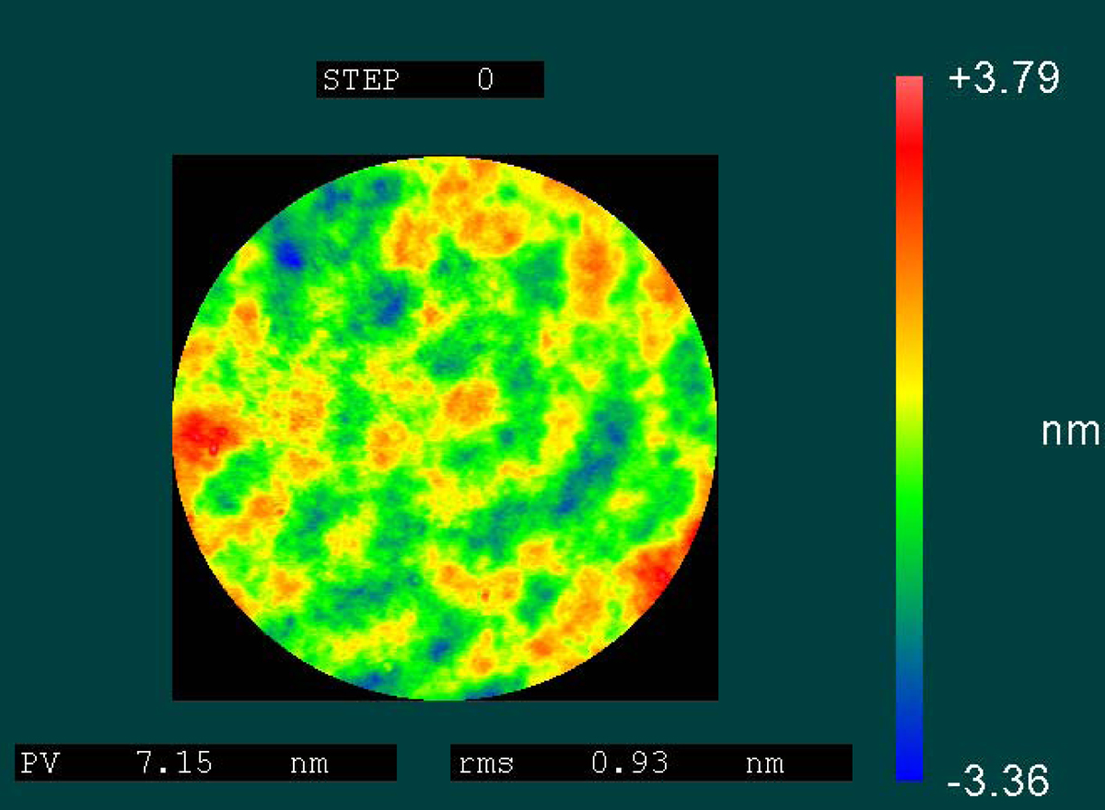Click the STEP 0 readout box
This screenshot has width=1105, height=810.
click(429, 80)
